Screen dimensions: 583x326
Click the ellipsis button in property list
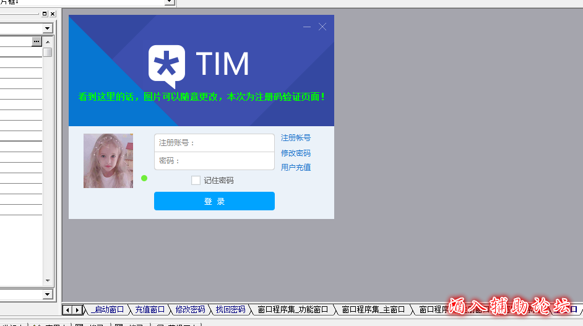(x=37, y=41)
